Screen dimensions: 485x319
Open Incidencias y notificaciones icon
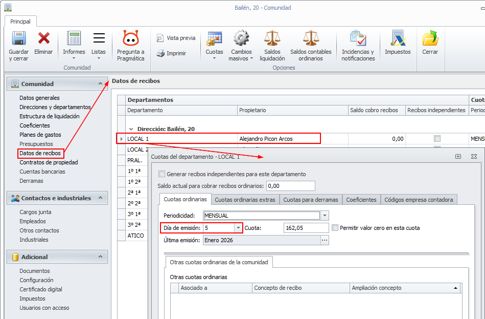click(x=358, y=38)
